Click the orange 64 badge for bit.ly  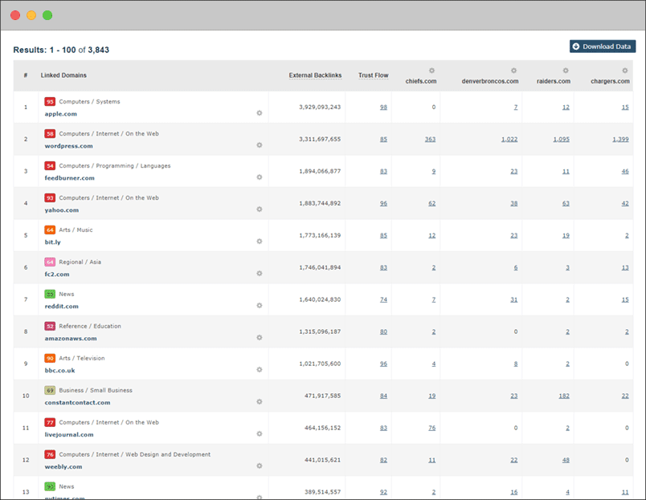tap(50, 230)
